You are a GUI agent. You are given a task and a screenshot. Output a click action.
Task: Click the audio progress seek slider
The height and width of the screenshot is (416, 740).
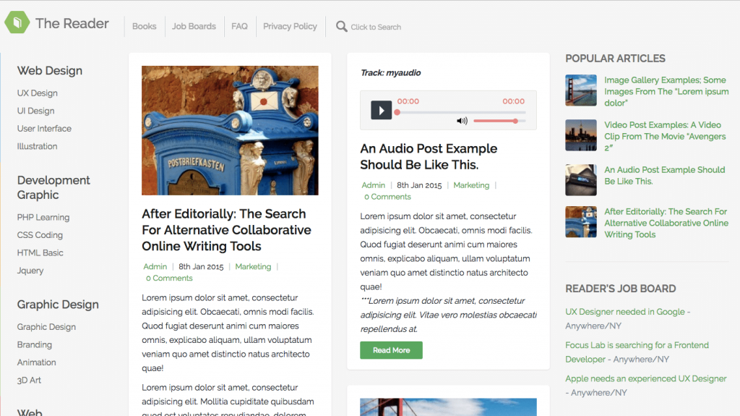pos(461,113)
